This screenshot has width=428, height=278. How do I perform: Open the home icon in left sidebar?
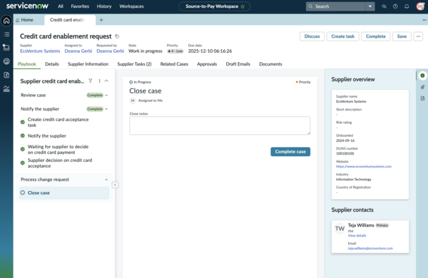coord(6,21)
